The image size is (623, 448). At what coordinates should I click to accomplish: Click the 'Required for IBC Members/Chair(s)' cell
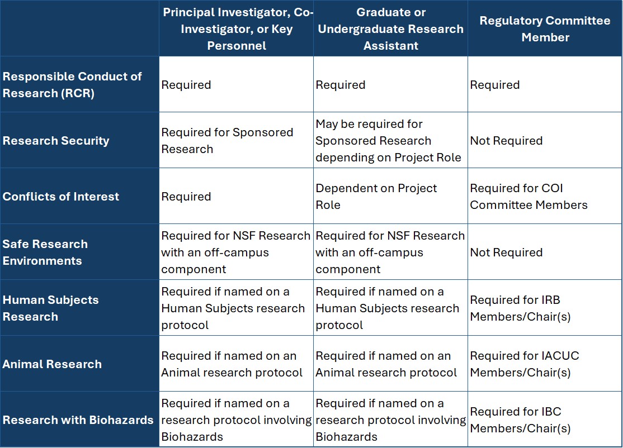coord(520,420)
